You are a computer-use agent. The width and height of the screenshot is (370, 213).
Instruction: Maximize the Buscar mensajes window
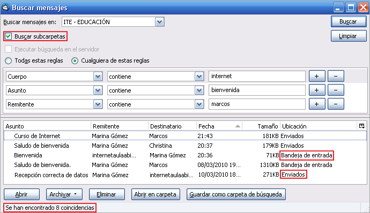(x=351, y=7)
